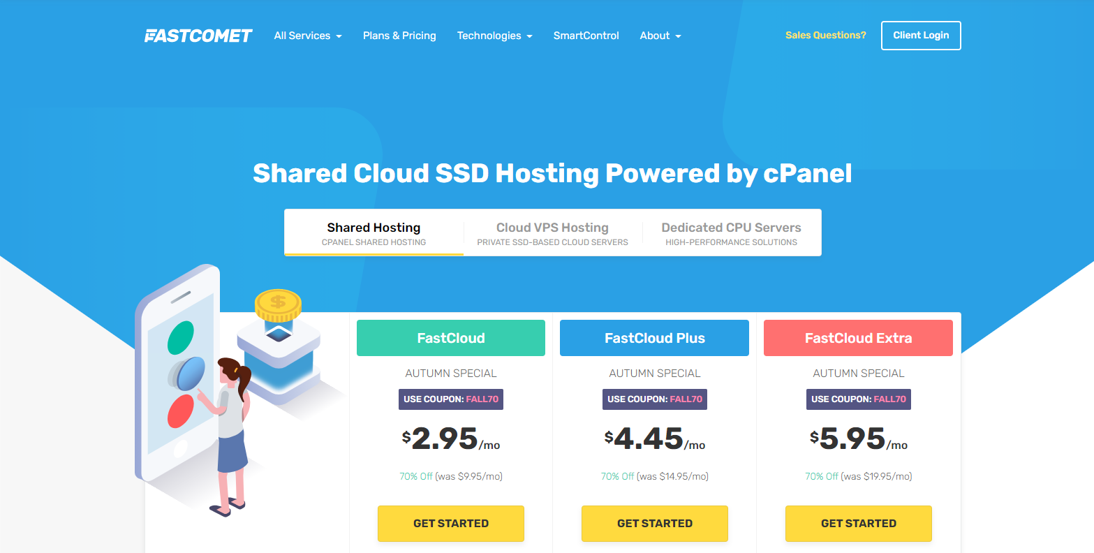The image size is (1094, 553).
Task: Click the green circle on phone illustration
Action: click(x=180, y=338)
